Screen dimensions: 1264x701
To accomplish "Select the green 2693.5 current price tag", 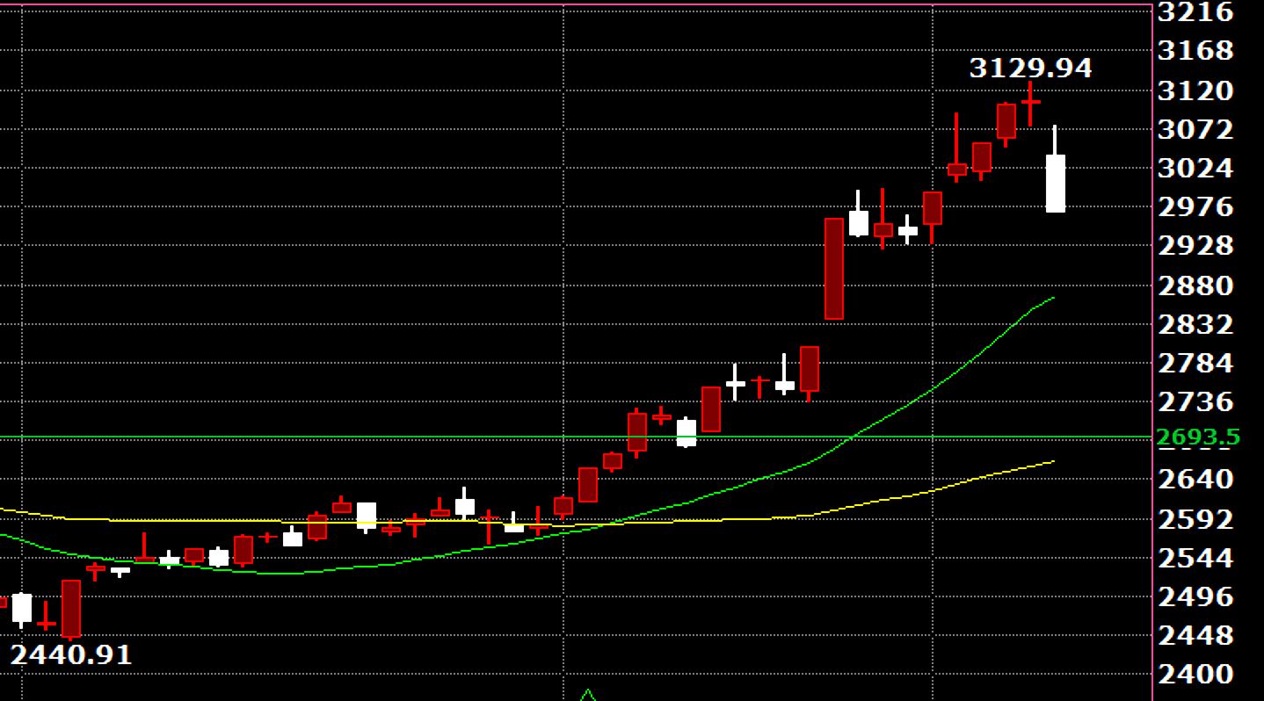I will pos(1199,437).
